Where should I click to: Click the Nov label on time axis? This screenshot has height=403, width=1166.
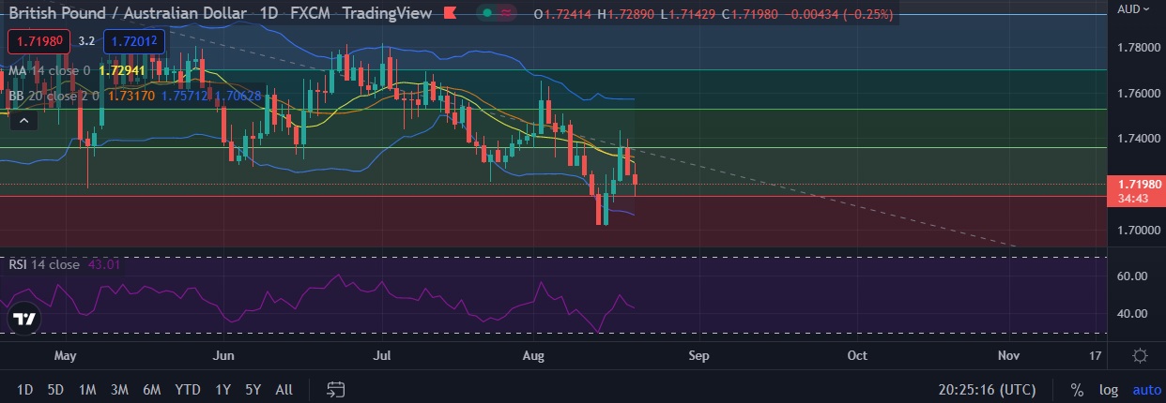[1008, 356]
